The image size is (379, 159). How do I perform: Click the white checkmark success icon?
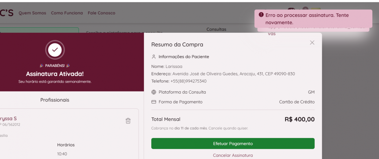(55, 50)
